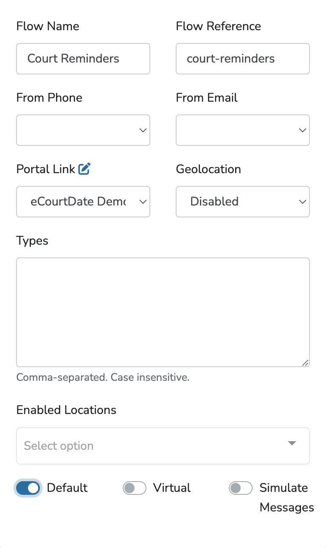
Task: Click the Geolocation field label
Action: point(208,169)
